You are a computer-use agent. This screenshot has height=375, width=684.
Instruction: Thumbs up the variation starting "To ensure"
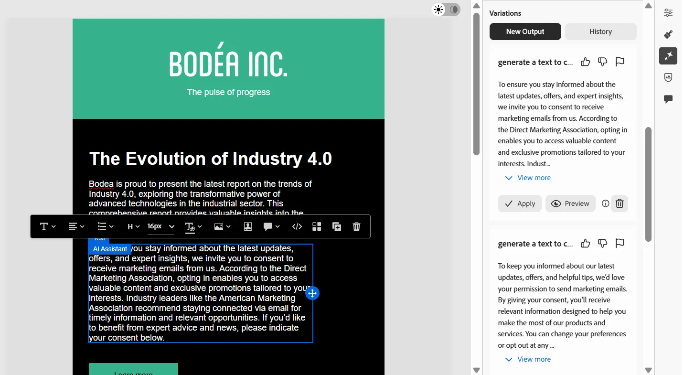pos(585,62)
